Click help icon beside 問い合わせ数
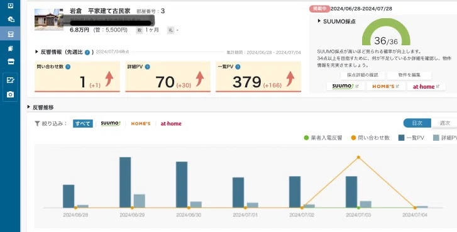The height and width of the screenshot is (232, 457). tap(68, 67)
